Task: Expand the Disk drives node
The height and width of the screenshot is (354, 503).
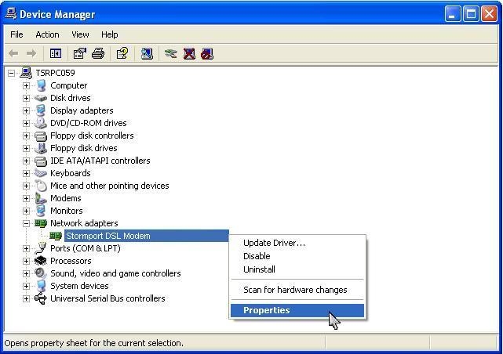Action: coord(26,98)
